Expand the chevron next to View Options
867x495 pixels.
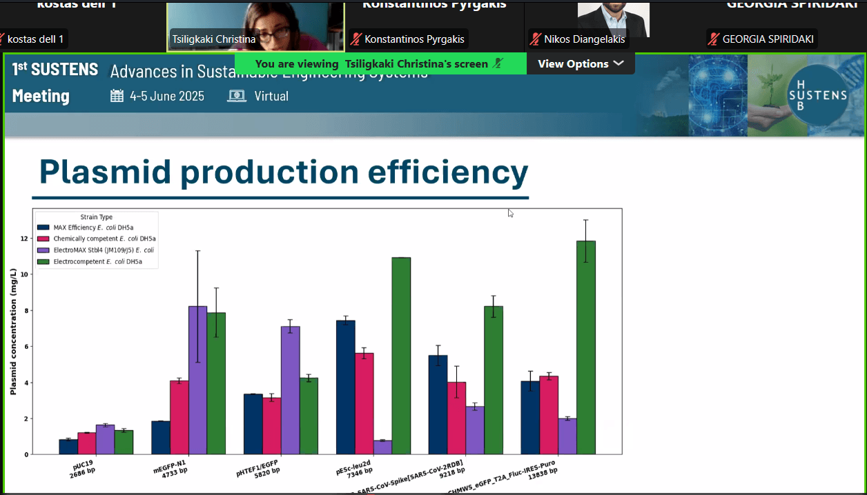(x=618, y=63)
